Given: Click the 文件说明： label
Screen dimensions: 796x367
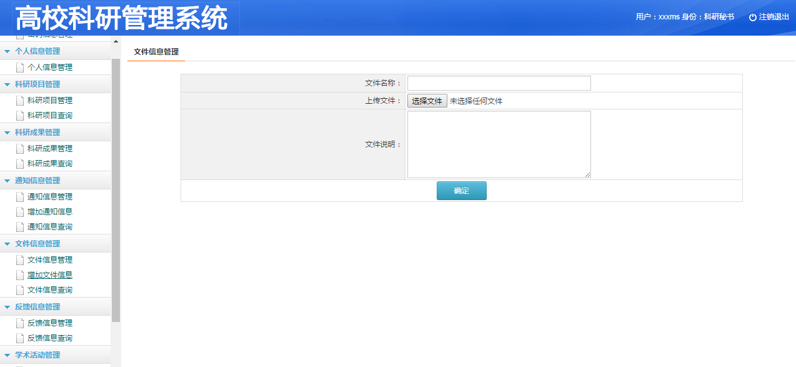Looking at the screenshot, I should tap(384, 144).
